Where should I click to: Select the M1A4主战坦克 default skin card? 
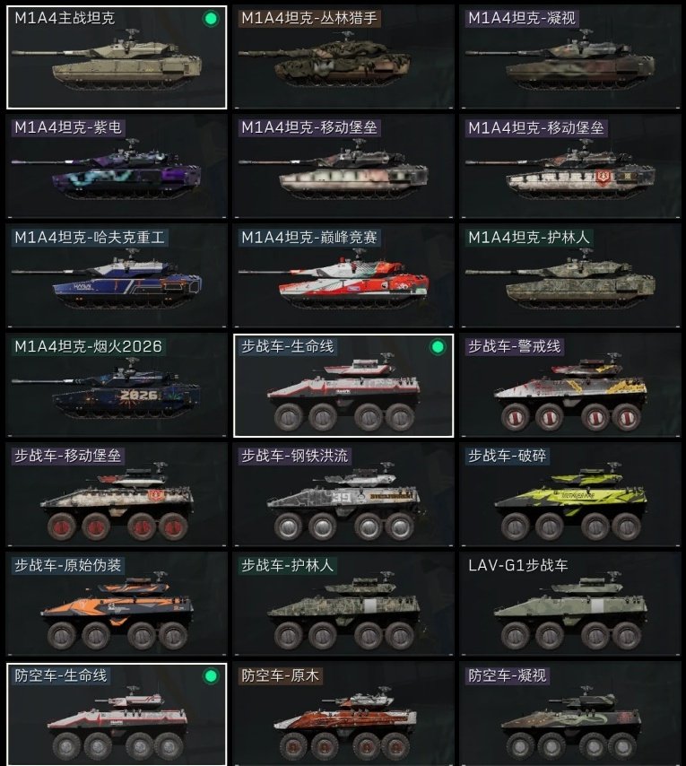point(117,57)
